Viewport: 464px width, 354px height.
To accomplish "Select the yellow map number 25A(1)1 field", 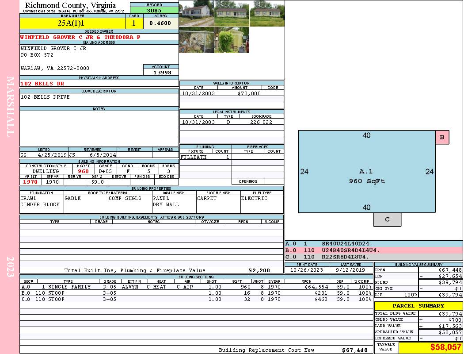I will click(72, 23).
